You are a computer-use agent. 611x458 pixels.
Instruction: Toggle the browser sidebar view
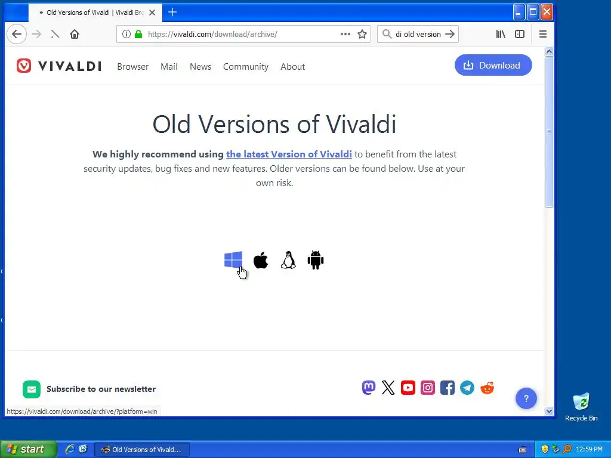(520, 34)
